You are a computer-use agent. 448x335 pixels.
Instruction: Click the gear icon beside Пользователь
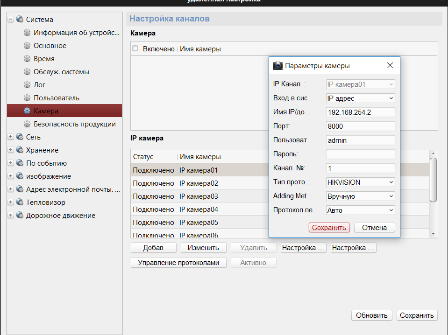(27, 98)
